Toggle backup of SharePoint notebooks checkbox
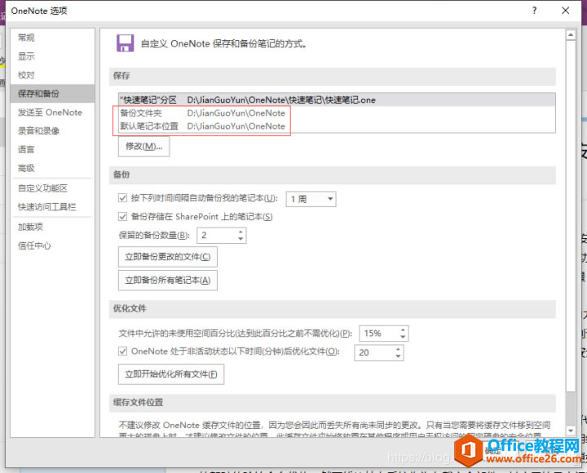The width and height of the screenshot is (587, 473). click(122, 216)
